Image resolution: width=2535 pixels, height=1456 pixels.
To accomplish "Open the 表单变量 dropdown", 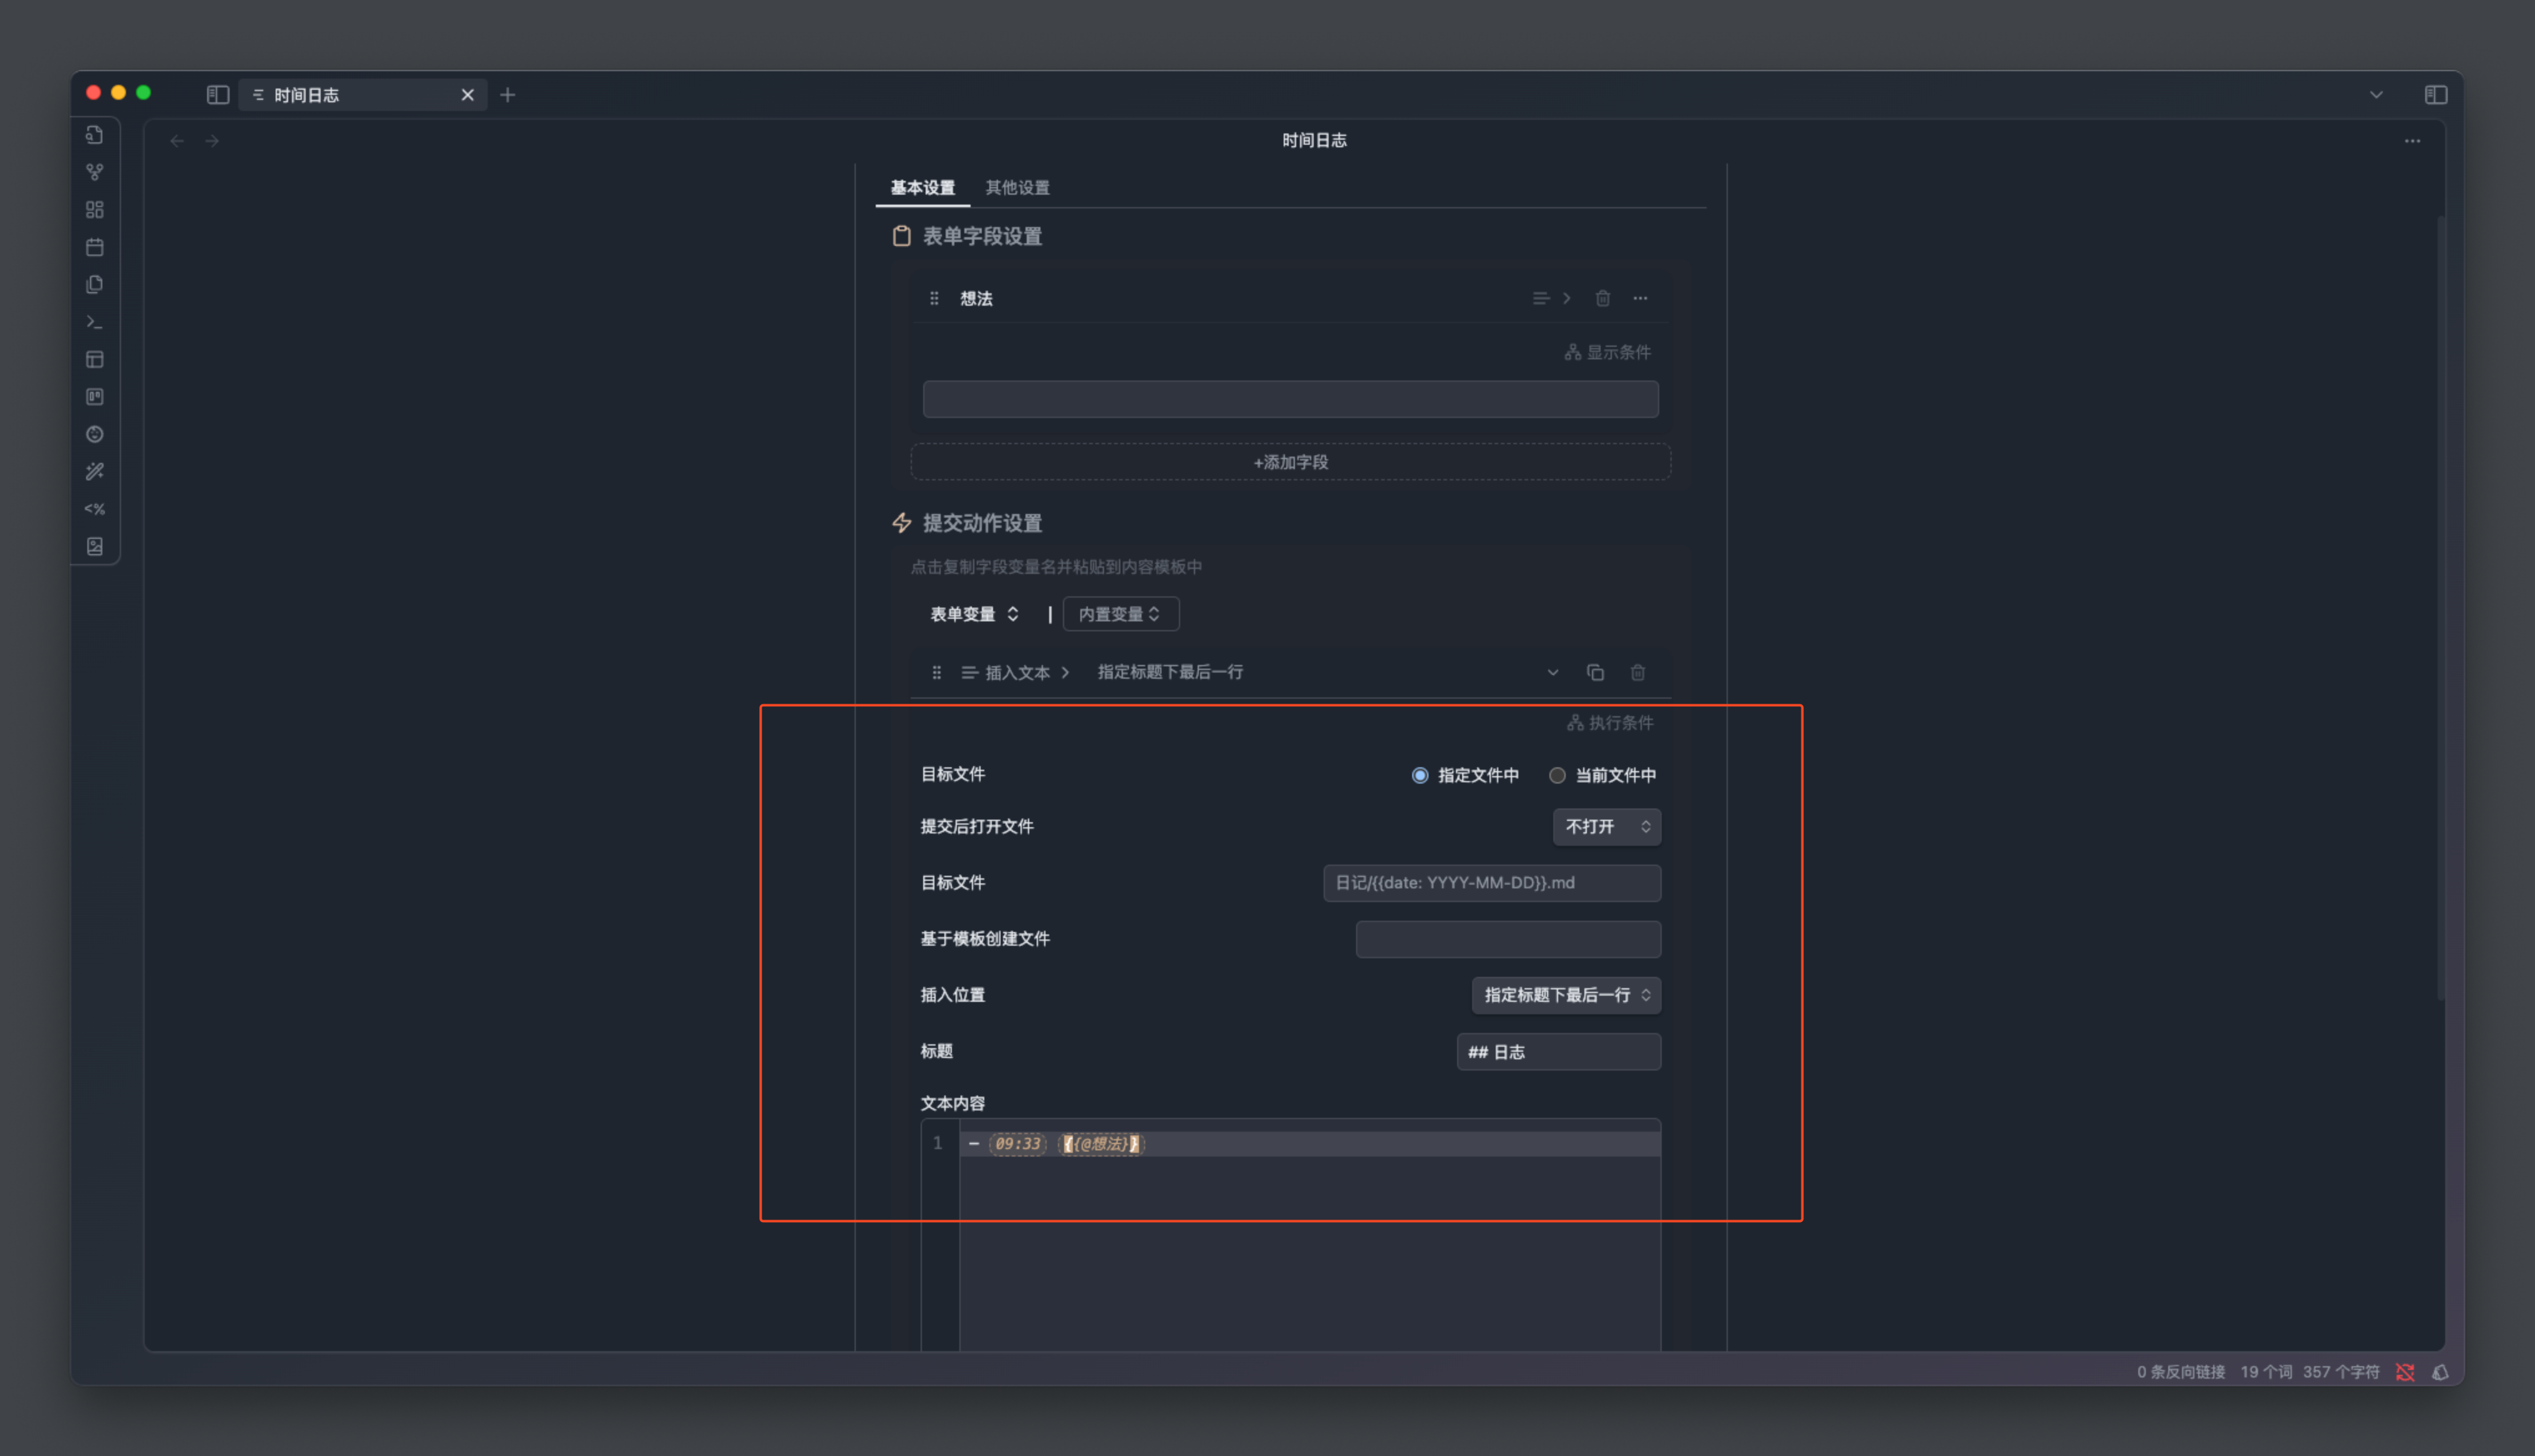I will point(974,614).
